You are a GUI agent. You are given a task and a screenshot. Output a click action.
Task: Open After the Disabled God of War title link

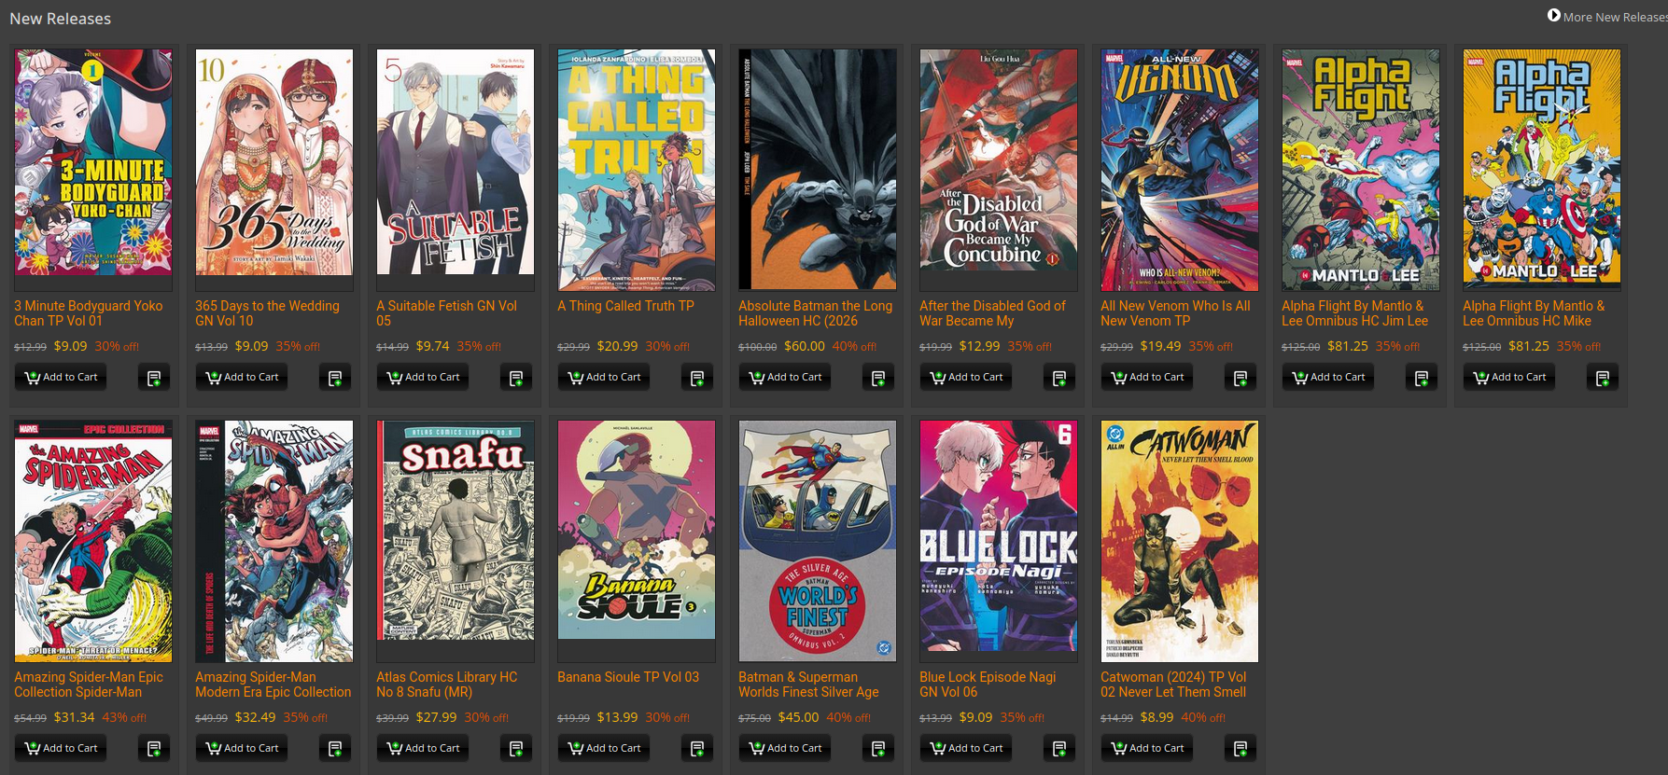pos(992,313)
